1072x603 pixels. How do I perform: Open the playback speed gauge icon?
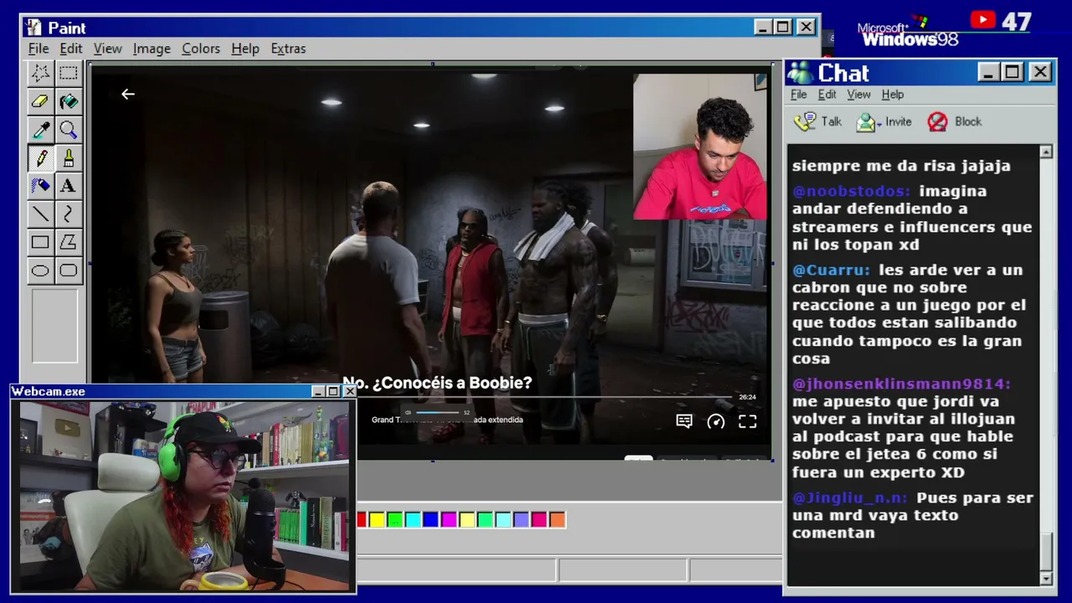coord(715,421)
